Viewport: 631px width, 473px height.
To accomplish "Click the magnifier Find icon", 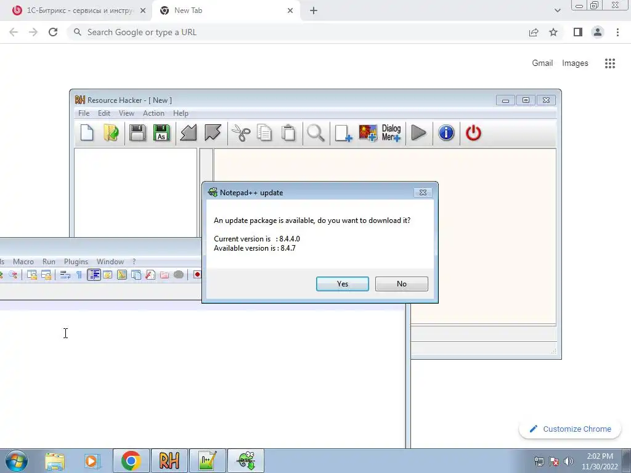I will 315,133.
